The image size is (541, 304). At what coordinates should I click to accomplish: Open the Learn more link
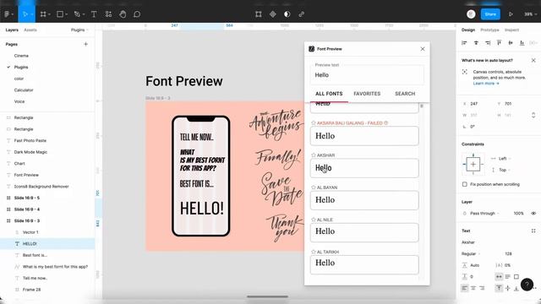pos(486,84)
